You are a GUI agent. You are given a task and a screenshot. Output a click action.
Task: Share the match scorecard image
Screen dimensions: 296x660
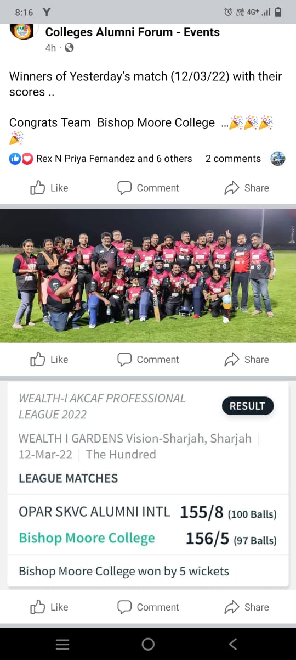click(247, 607)
